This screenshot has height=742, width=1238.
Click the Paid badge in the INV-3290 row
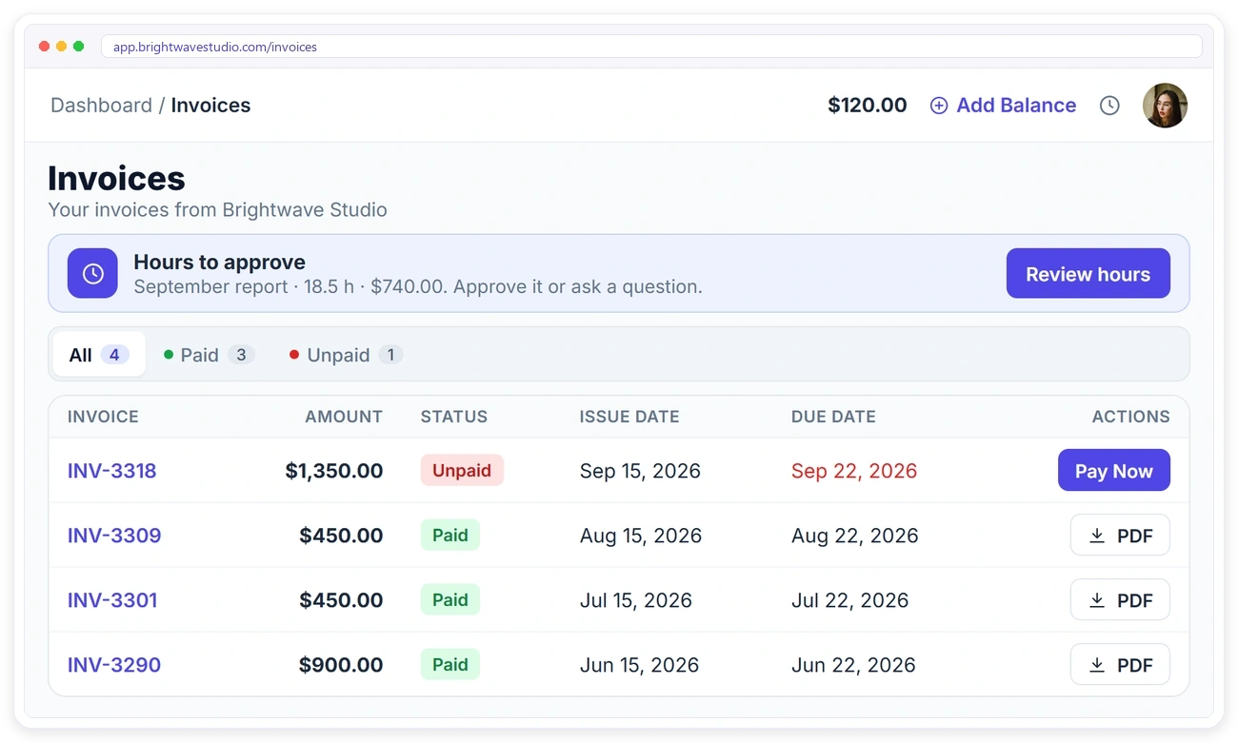pyautogui.click(x=450, y=665)
